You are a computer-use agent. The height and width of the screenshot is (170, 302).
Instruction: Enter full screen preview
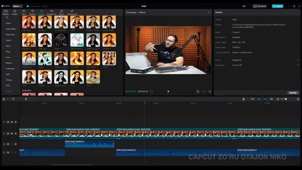[x=210, y=92]
